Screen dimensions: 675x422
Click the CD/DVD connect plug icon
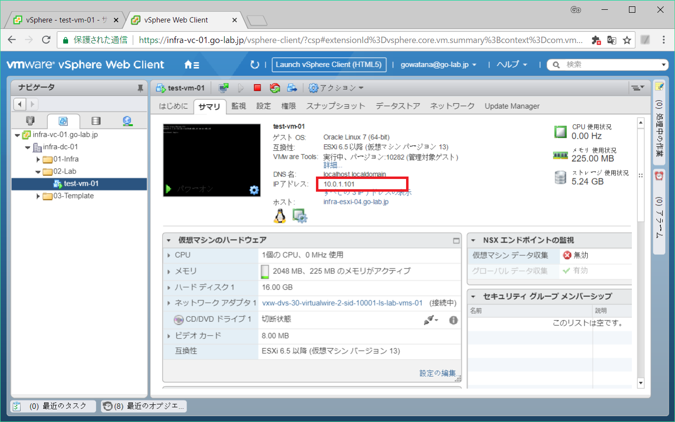[431, 320]
